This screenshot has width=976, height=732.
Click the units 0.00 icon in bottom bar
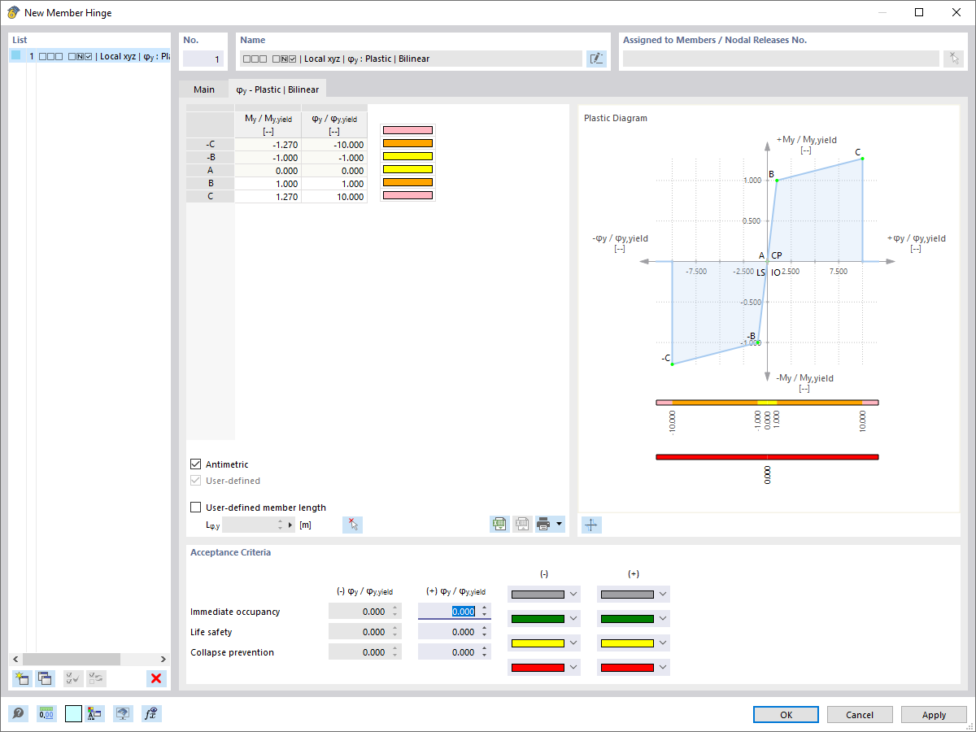[46, 714]
